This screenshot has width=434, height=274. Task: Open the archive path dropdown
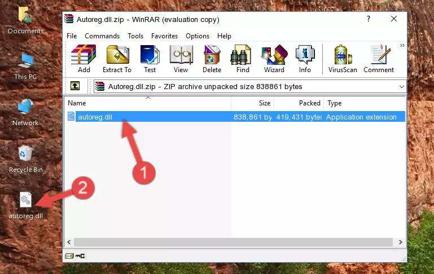click(x=402, y=86)
